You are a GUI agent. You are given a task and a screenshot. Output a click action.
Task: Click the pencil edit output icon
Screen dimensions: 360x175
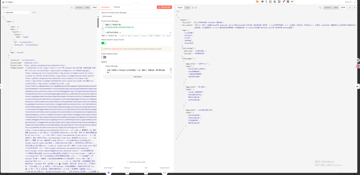[350, 7]
